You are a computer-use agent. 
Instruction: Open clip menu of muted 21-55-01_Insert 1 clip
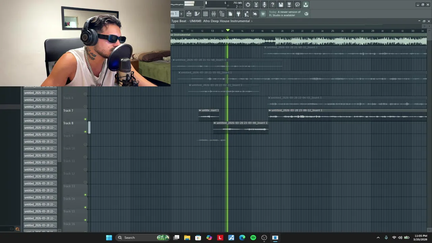pyautogui.click(x=179, y=73)
